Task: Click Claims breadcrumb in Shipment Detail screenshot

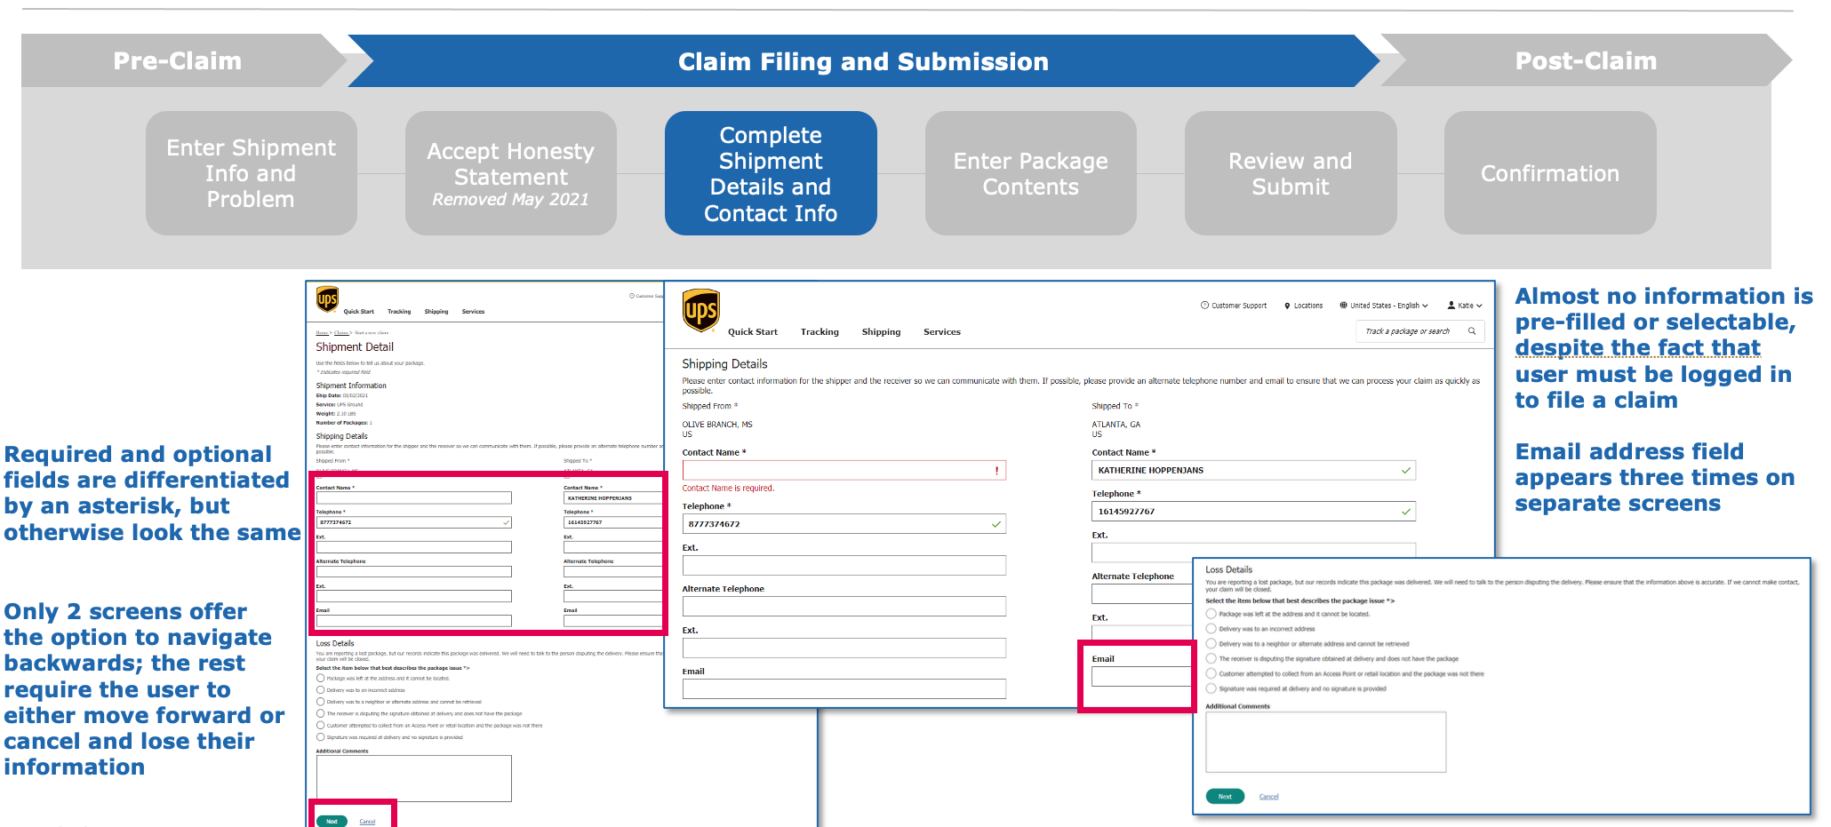Action: pos(341,333)
